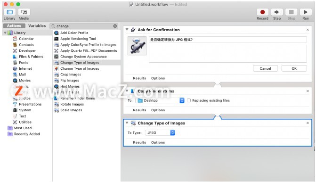This screenshot has width=316, height=182.
Task: Edit the confirmation message title field
Action: click(228, 40)
